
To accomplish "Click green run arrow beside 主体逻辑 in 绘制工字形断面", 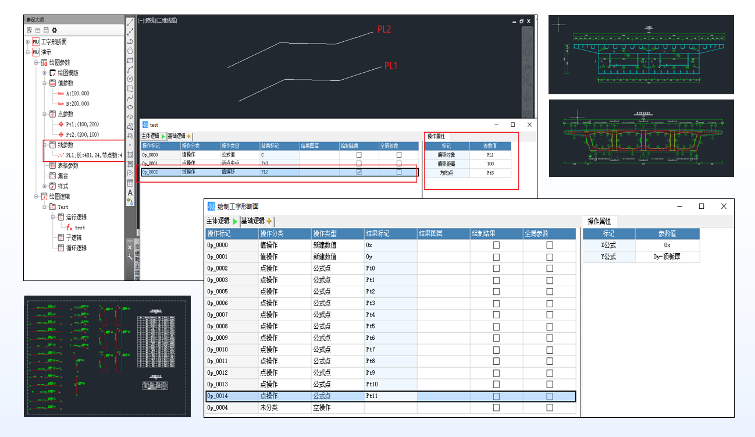I will click(235, 221).
